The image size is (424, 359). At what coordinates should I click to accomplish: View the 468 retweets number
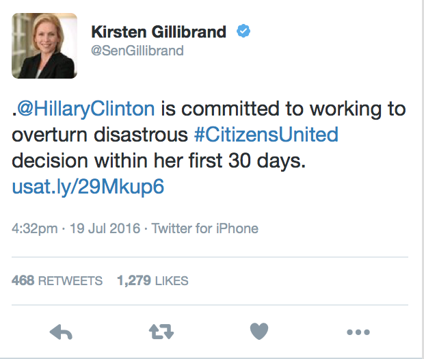23,280
